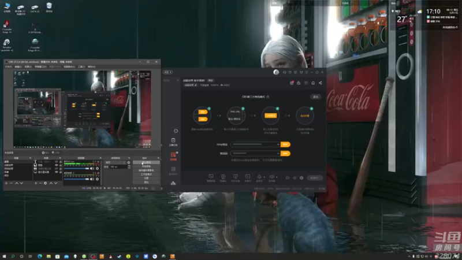
Task: Open the share icon in Douyu streamer window
Action: tap(321, 83)
